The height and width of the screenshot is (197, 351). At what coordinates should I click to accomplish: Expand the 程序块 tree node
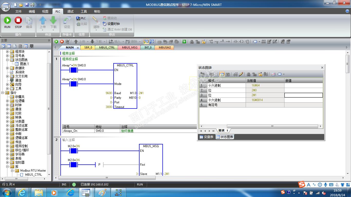[x=7, y=52]
